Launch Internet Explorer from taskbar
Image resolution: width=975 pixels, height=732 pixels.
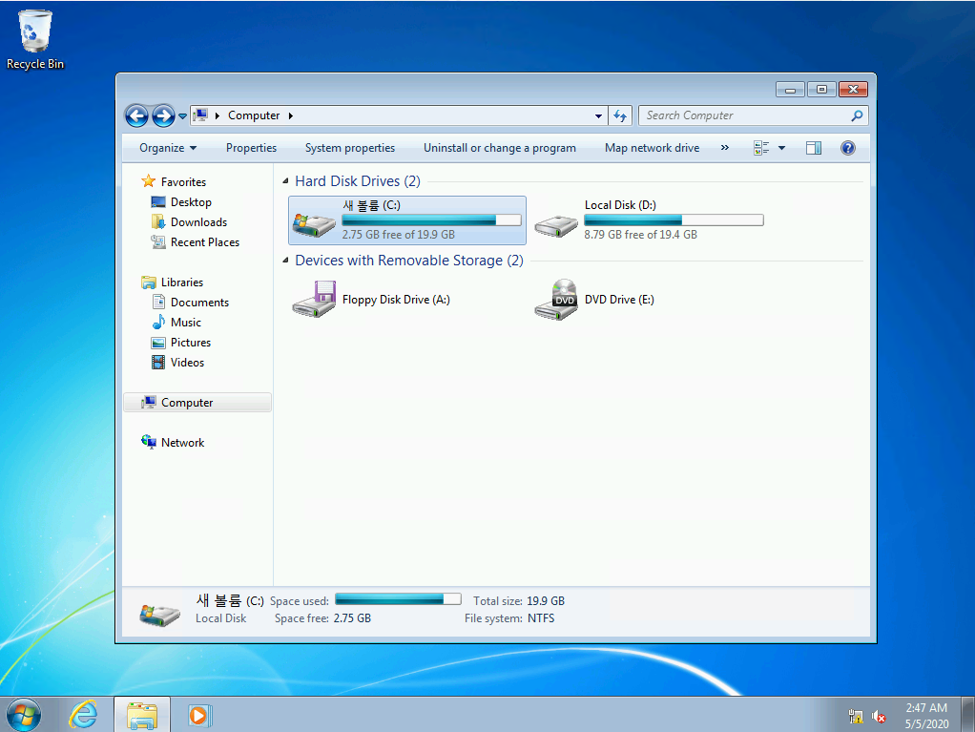[83, 715]
